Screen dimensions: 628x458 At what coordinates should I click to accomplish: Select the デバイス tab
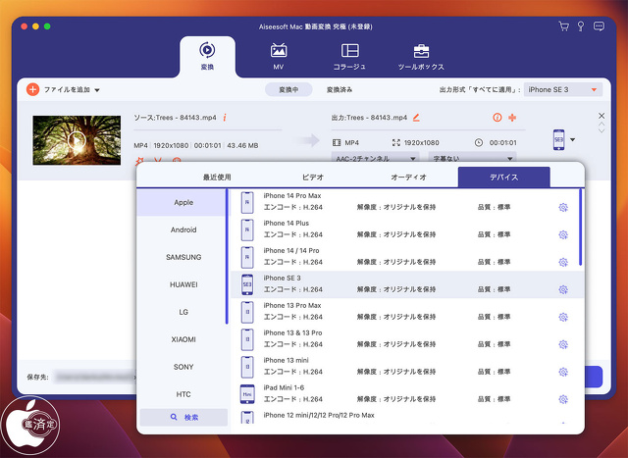tap(503, 177)
